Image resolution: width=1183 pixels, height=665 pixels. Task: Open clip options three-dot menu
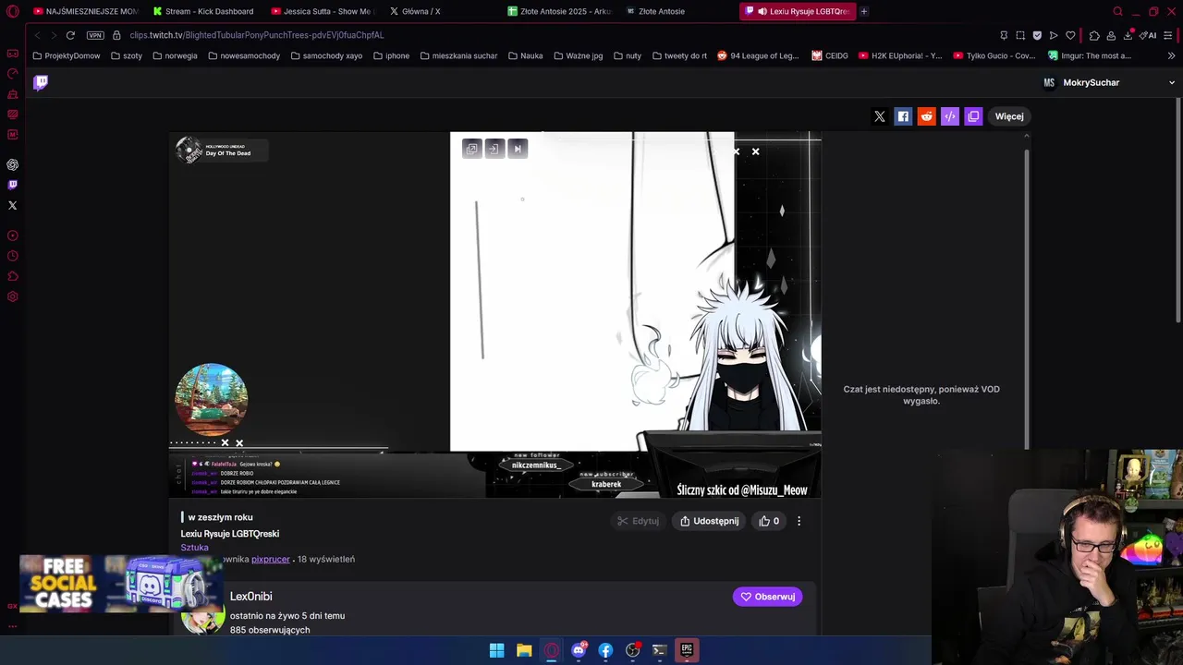[x=799, y=521]
